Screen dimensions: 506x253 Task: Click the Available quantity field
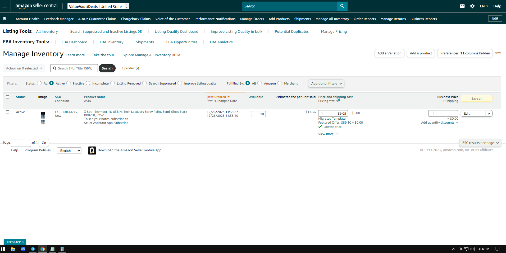click(258, 114)
